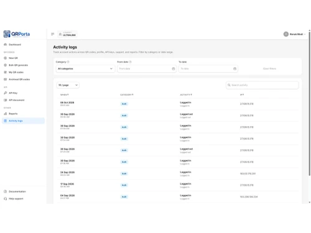Sort by the Category column
The height and width of the screenshot is (233, 311).
(127, 95)
